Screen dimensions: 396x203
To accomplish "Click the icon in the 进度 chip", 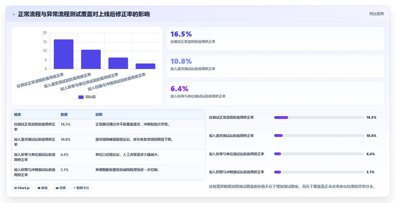I will click(57, 188).
